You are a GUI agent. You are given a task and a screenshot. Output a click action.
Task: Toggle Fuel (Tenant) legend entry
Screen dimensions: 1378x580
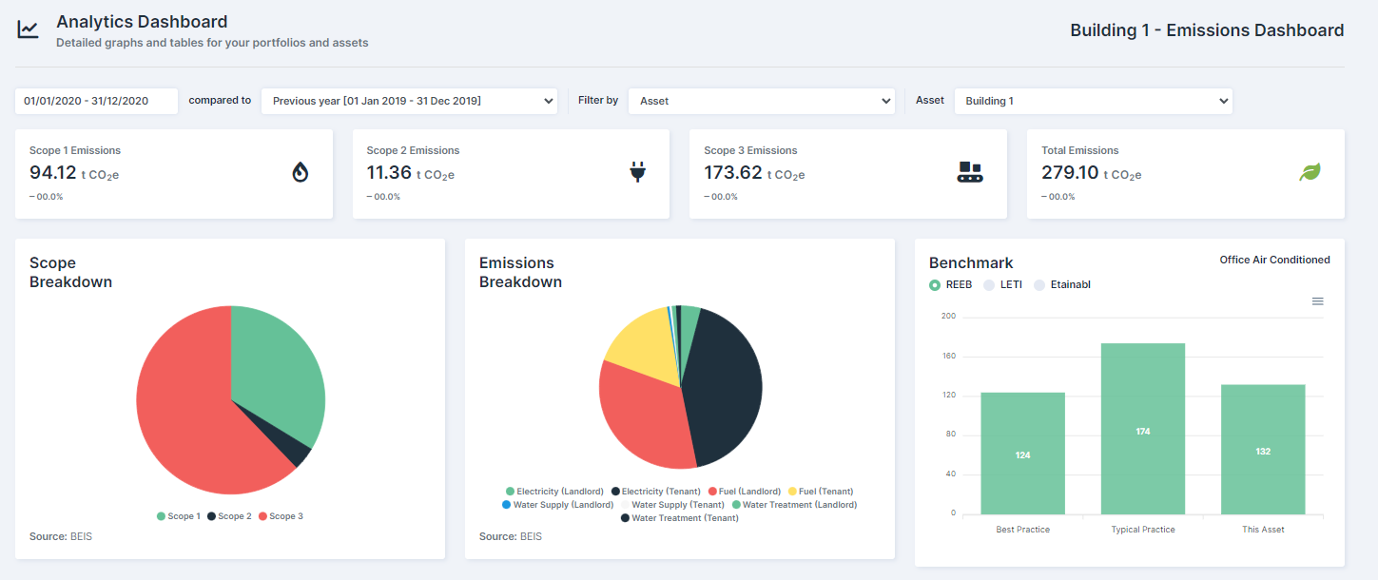point(821,492)
